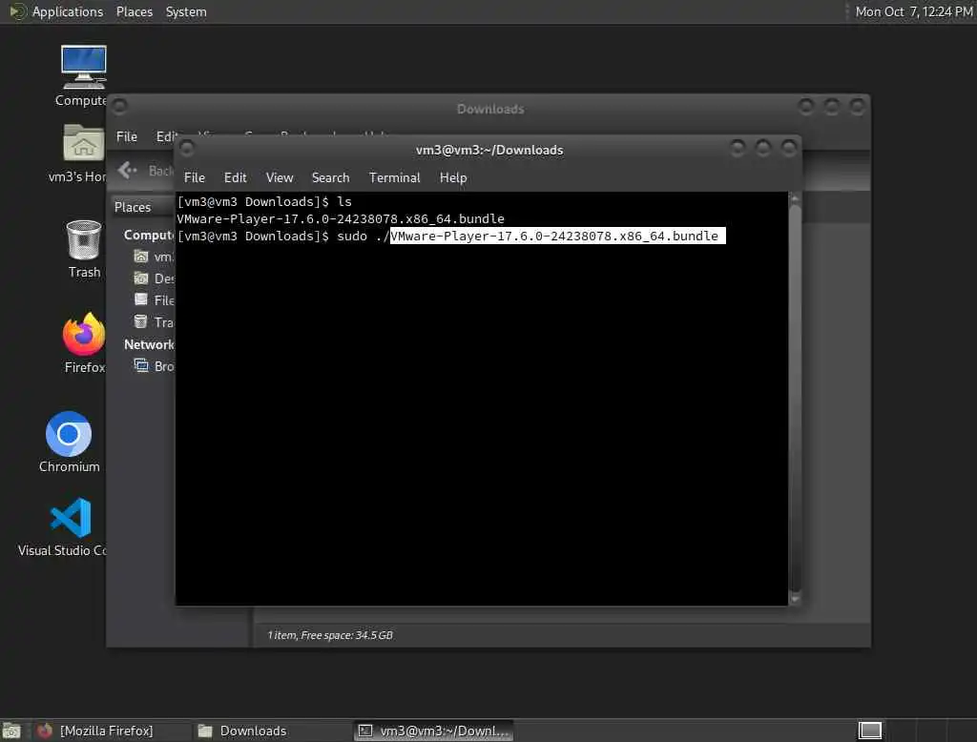Open the terminal Search menu
This screenshot has height=742, width=977.
coord(330,177)
